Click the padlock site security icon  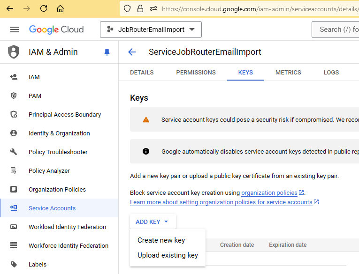point(140,9)
